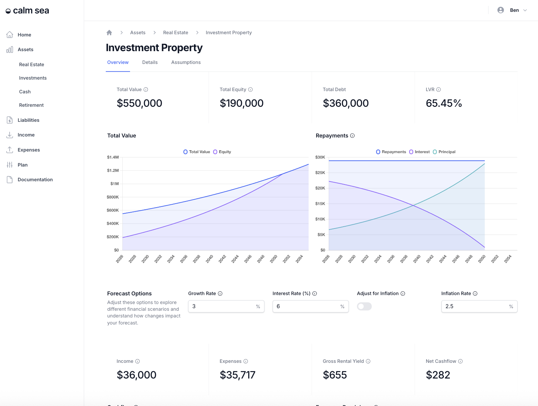Click the LVR info icon
The width and height of the screenshot is (538, 406).
[x=438, y=90]
